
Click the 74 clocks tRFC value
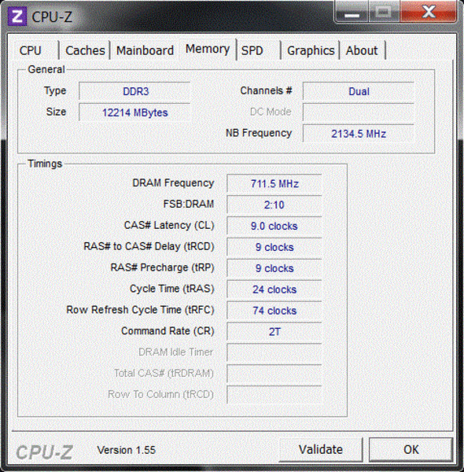pyautogui.click(x=274, y=311)
